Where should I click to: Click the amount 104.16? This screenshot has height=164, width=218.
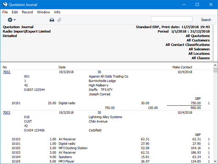tap(196, 148)
